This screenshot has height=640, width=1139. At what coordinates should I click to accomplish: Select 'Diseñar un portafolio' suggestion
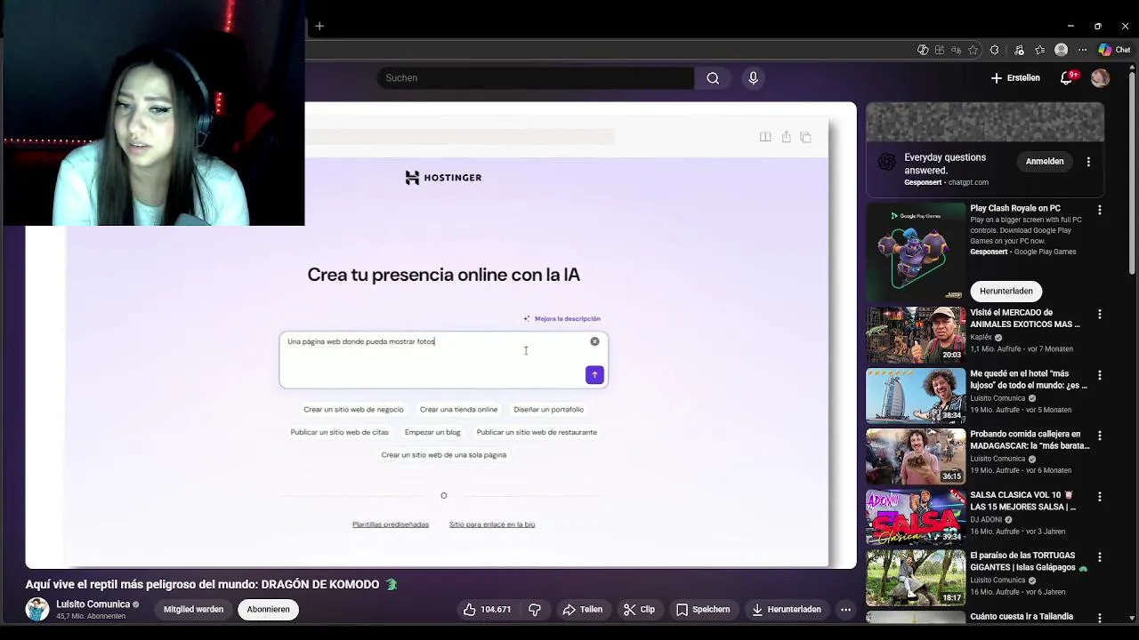point(548,410)
